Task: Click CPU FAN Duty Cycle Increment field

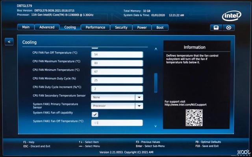Action: [117, 89]
